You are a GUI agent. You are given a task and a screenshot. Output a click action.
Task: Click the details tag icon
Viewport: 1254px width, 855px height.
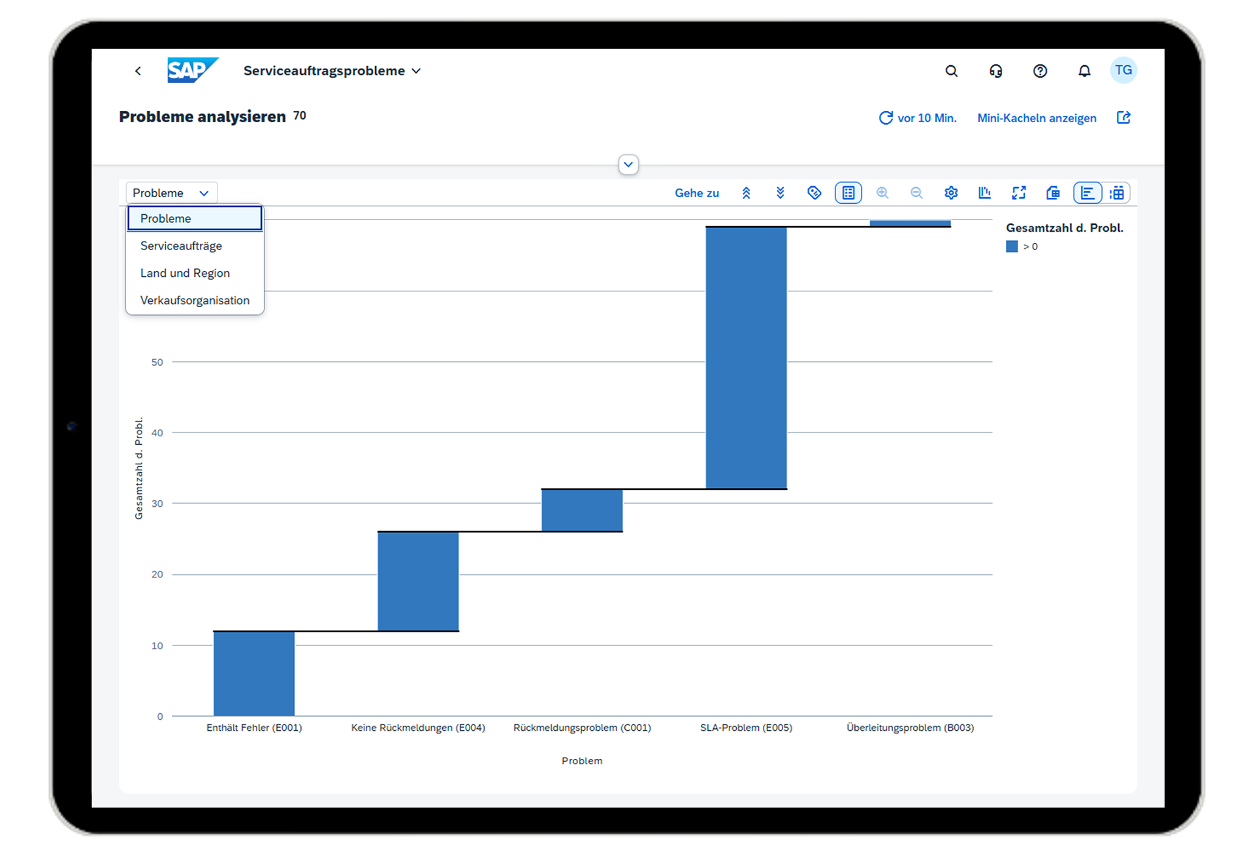point(814,193)
